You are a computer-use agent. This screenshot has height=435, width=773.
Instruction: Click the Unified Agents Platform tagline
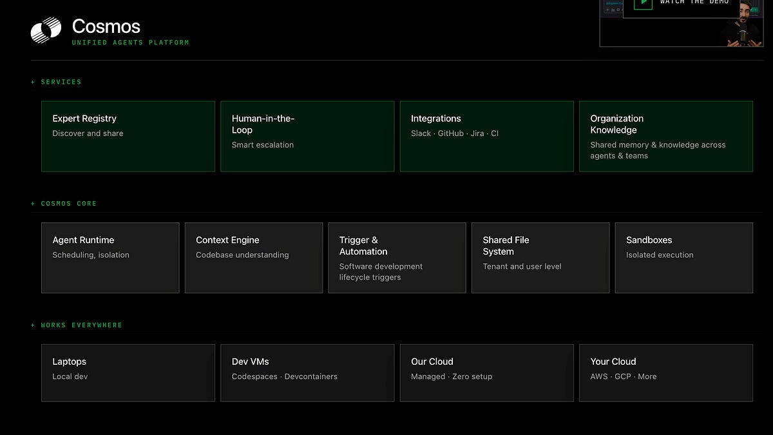pos(131,43)
